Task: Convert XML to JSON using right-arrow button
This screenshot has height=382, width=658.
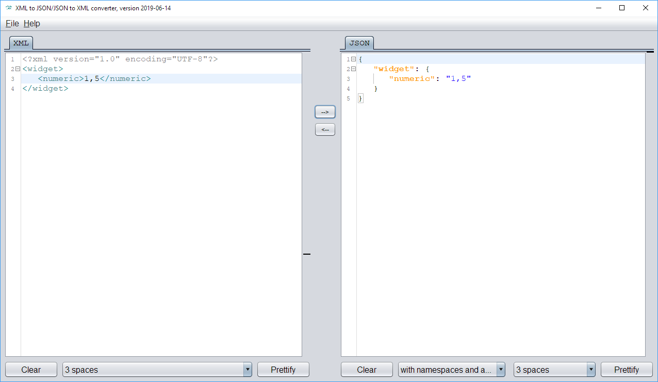Action: tap(325, 112)
